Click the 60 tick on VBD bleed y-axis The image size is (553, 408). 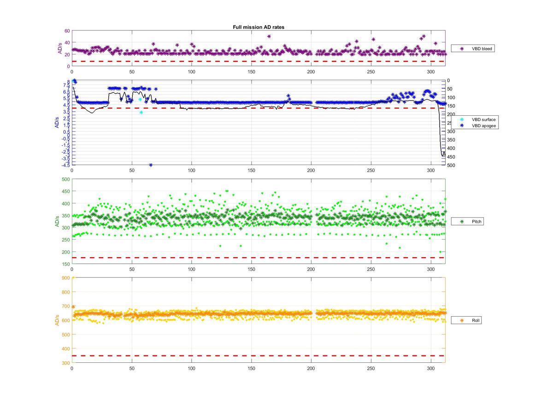(x=67, y=31)
